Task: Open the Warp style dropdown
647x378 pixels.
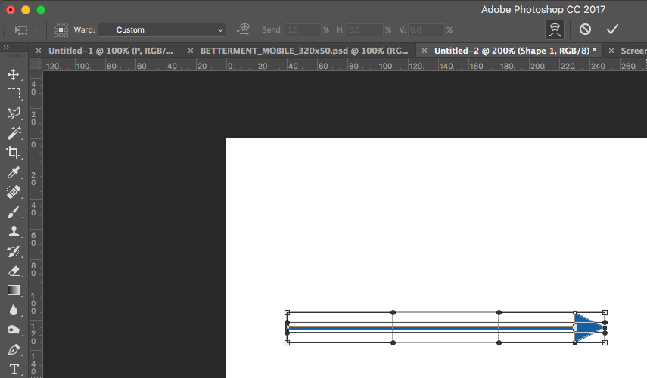Action: point(161,29)
